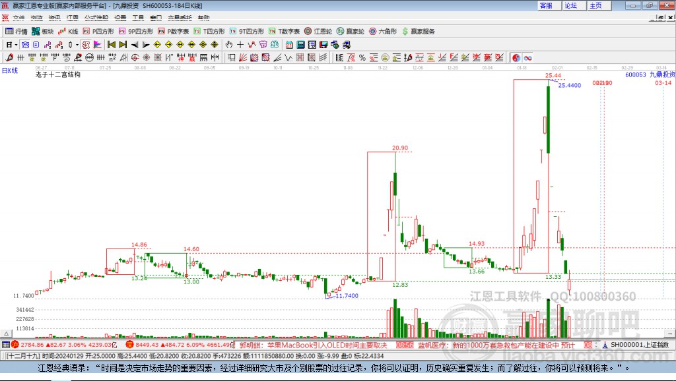Click the red-blue yin-yang icon
676x381 pixels.
point(516,58)
